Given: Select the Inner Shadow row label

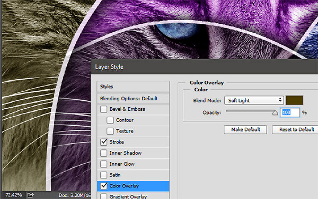Looking at the screenshot, I should 126,153.
